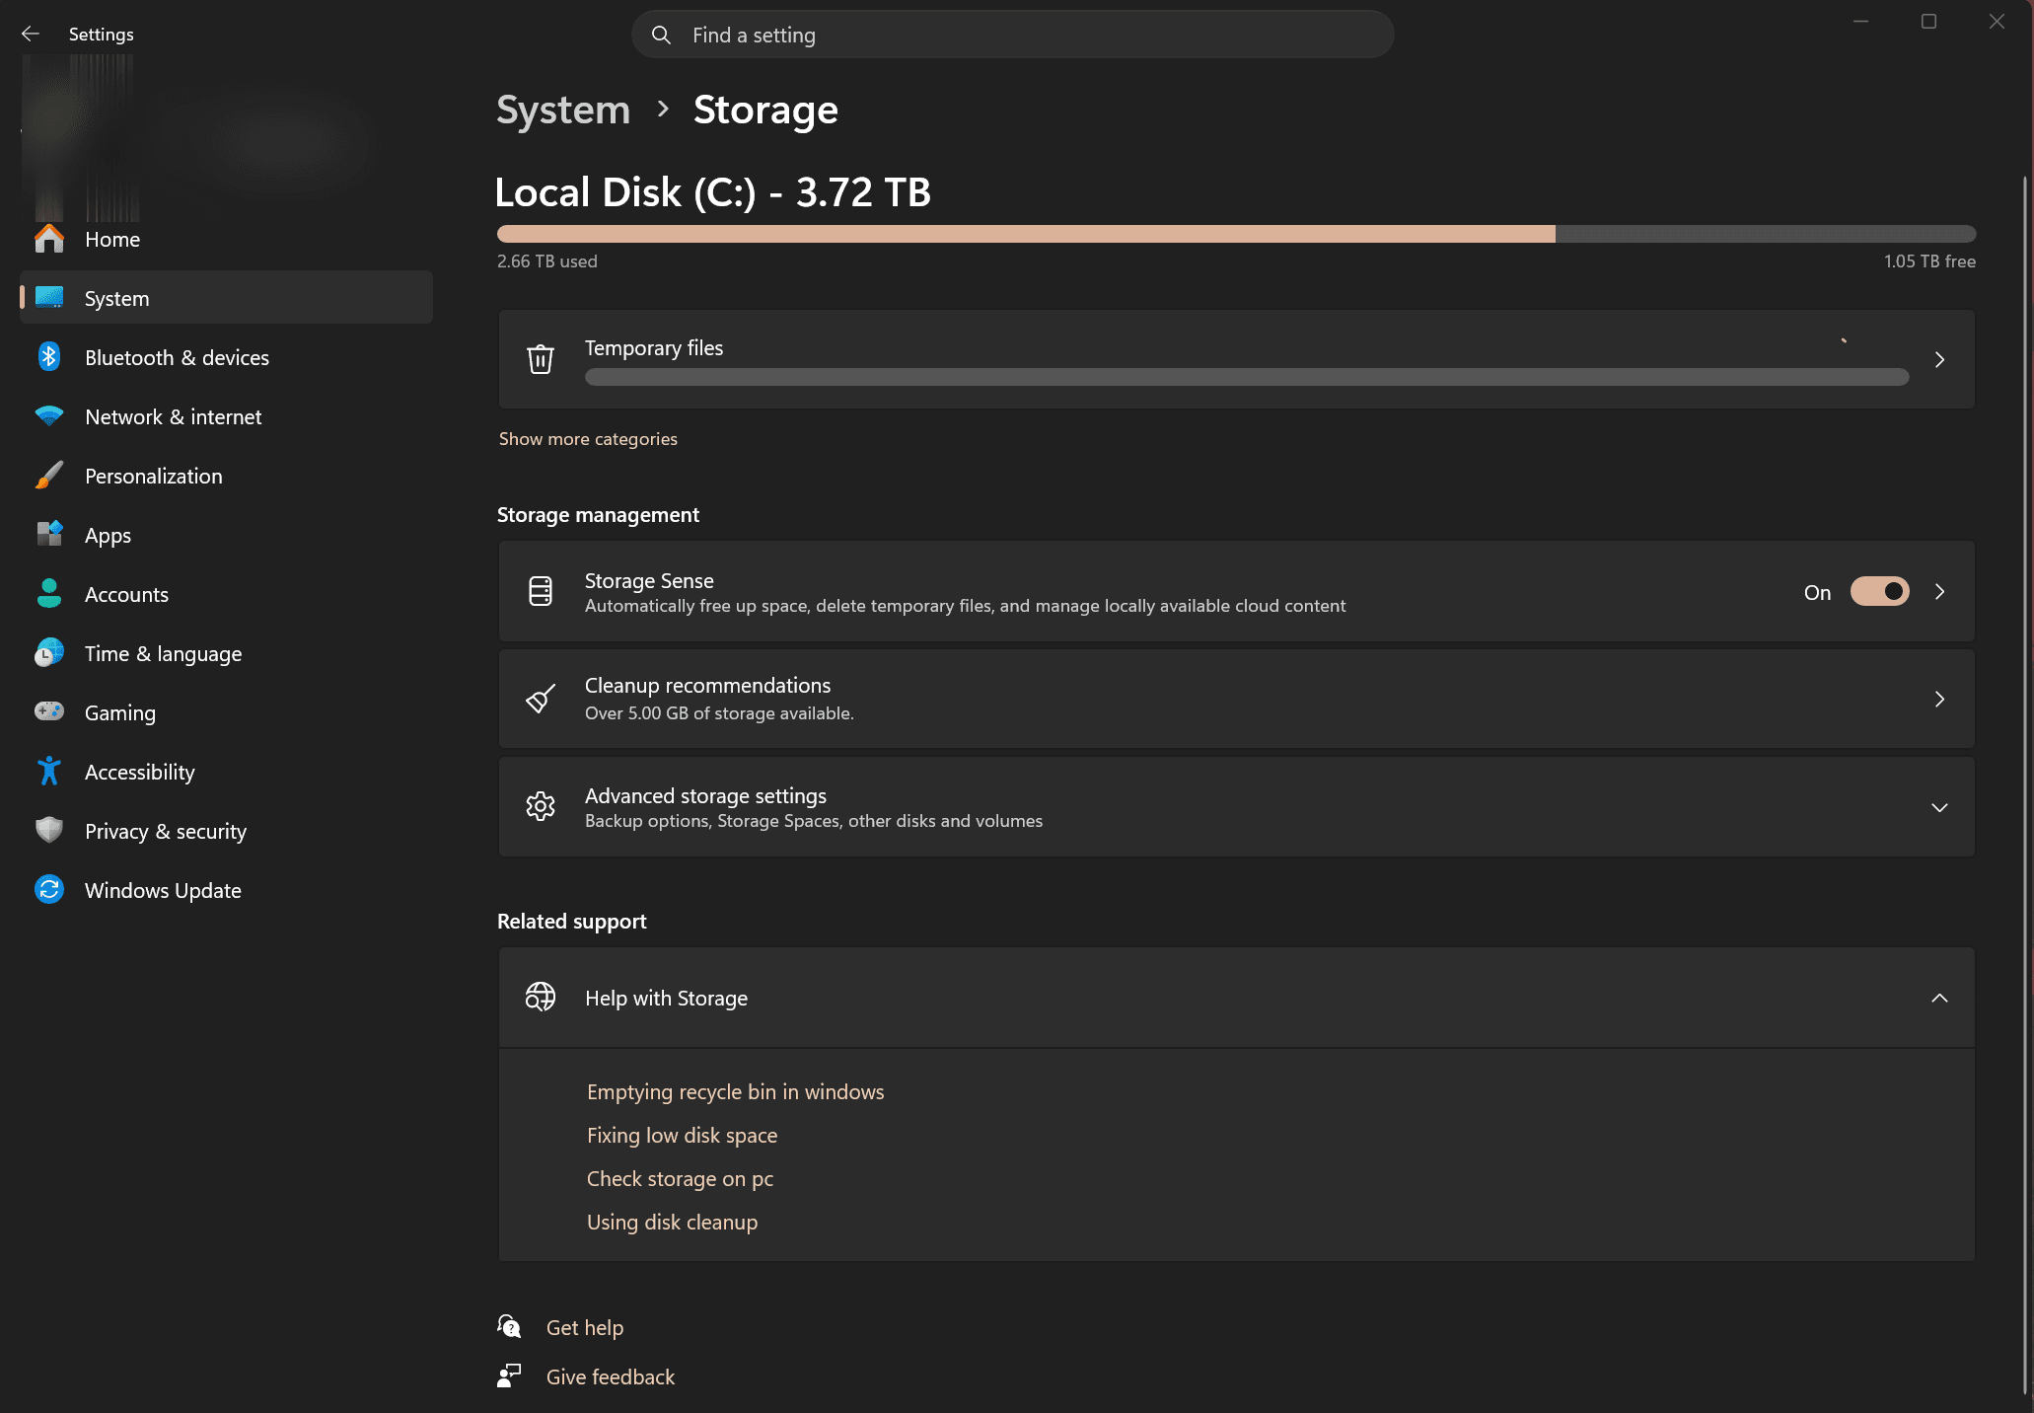Viewport: 2034px width, 1413px height.
Task: Click the Apps icon in sidebar
Action: click(49, 535)
